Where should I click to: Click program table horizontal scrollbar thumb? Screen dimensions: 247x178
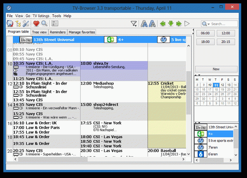53,159
